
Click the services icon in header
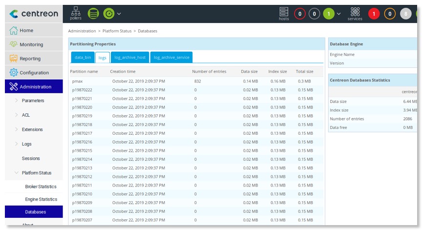(x=355, y=13)
